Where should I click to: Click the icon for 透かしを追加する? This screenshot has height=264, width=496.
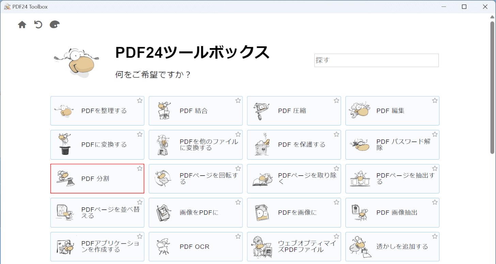(x=360, y=247)
